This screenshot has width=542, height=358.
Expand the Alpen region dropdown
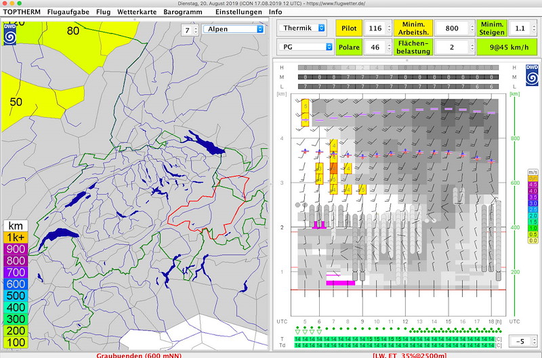coord(233,29)
